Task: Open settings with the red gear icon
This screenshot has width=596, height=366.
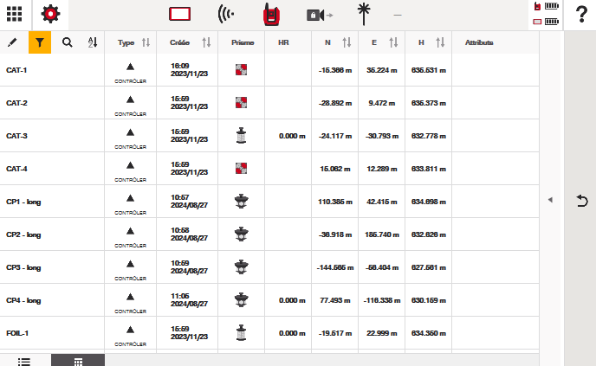Action: [x=51, y=15]
